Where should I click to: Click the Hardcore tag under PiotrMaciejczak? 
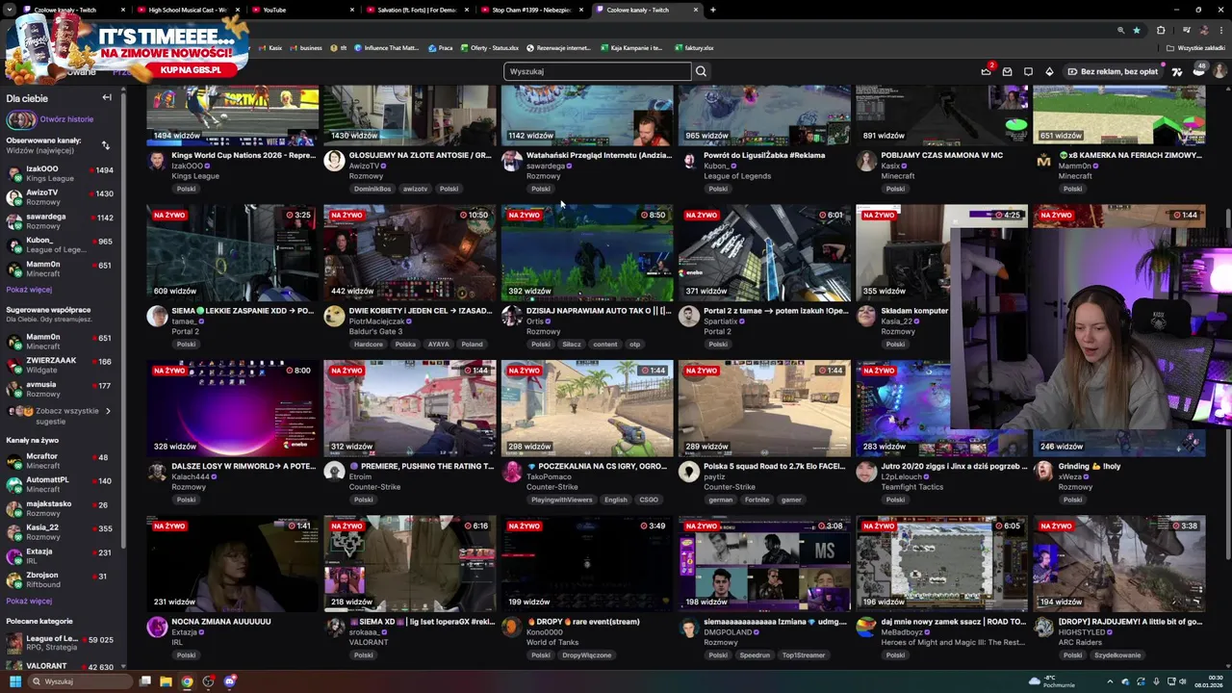pyautogui.click(x=368, y=344)
